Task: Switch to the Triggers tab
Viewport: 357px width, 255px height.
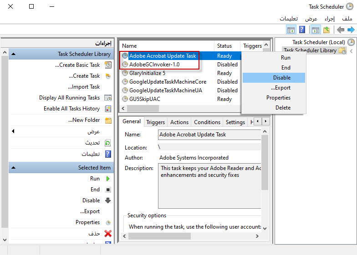Action: (x=156, y=122)
